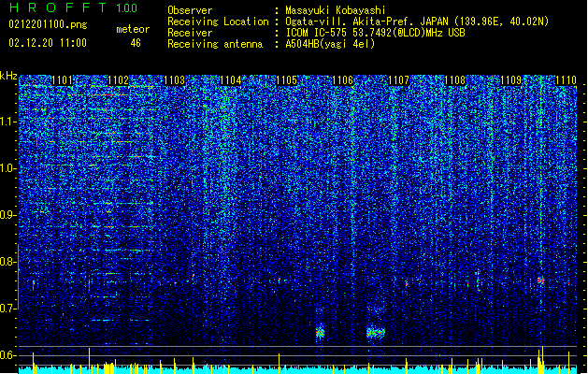Click the 1107 time marker
Viewport: 588px width, 374px height.
(398, 80)
